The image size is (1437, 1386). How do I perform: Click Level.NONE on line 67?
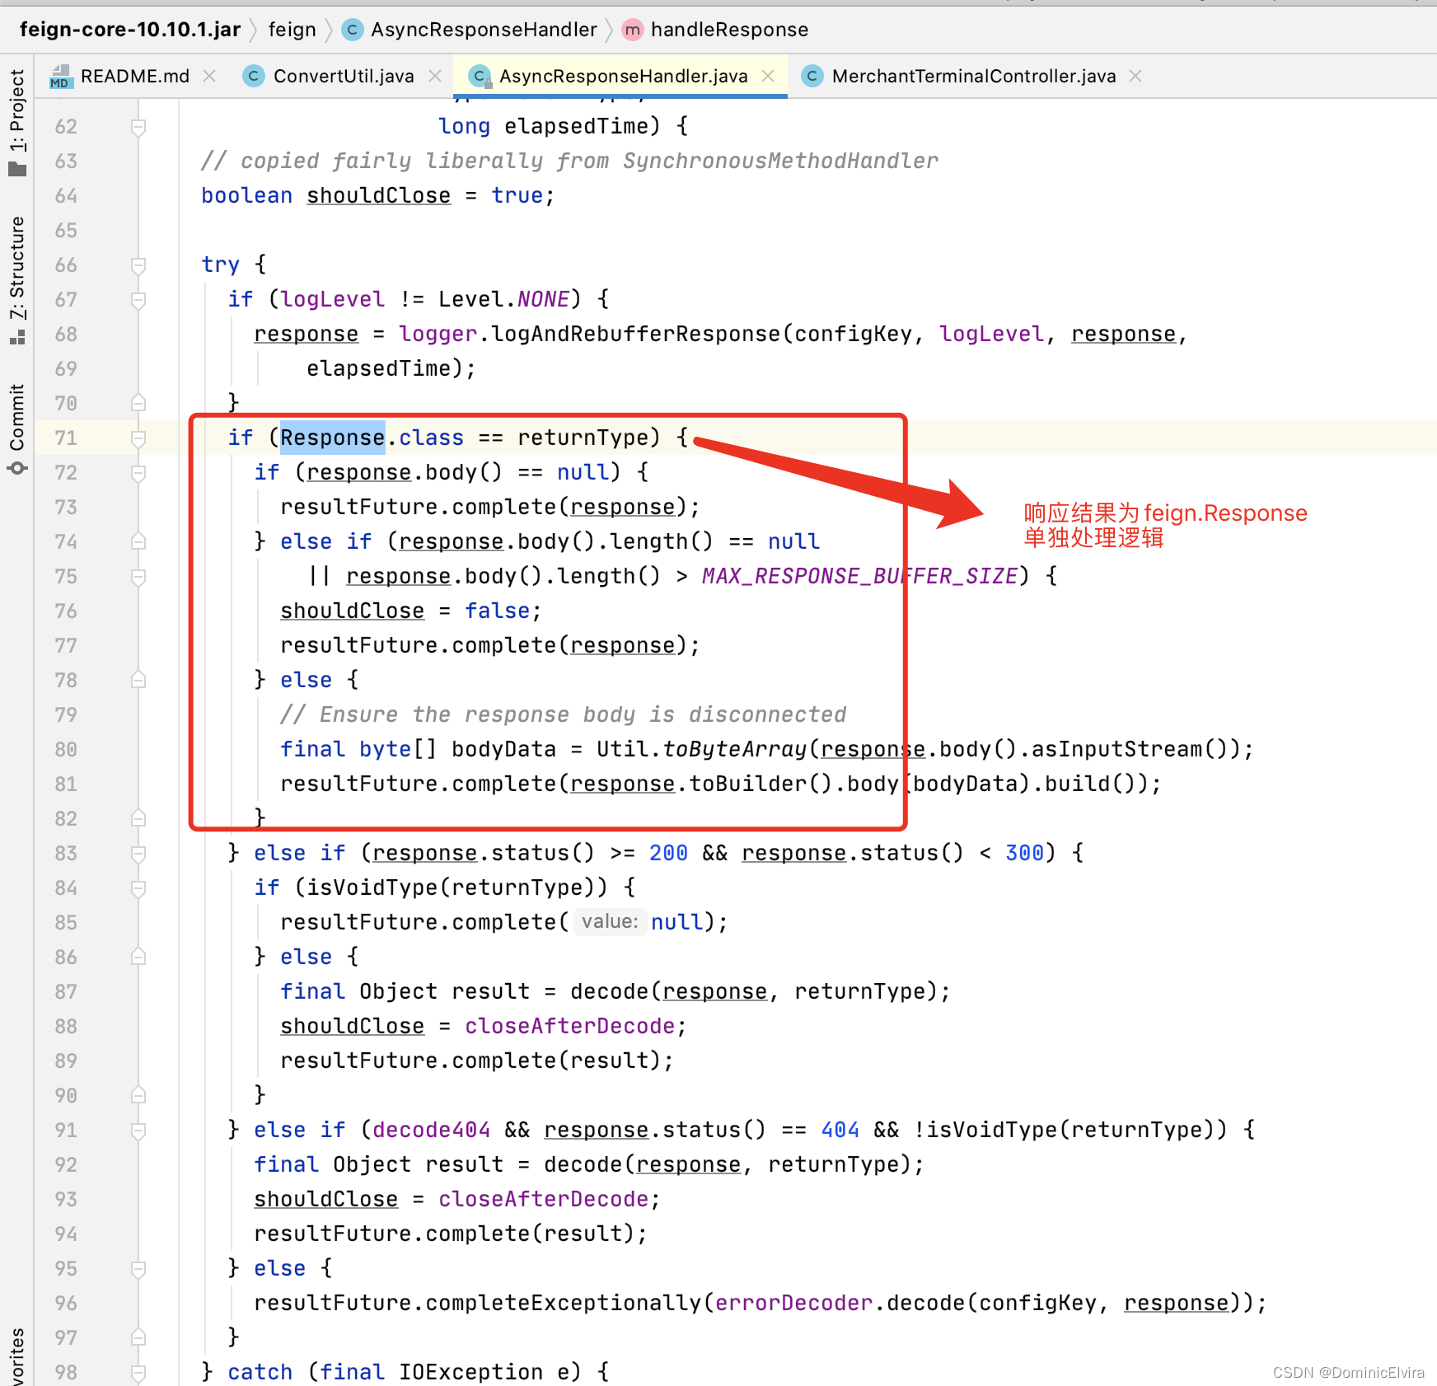[x=503, y=299]
